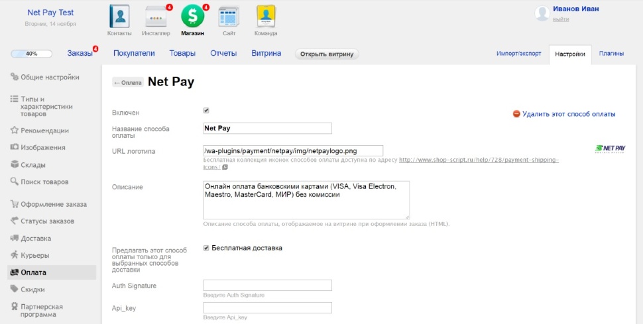Click the Статусы заказов icon
The width and height of the screenshot is (643, 324).
pos(15,221)
